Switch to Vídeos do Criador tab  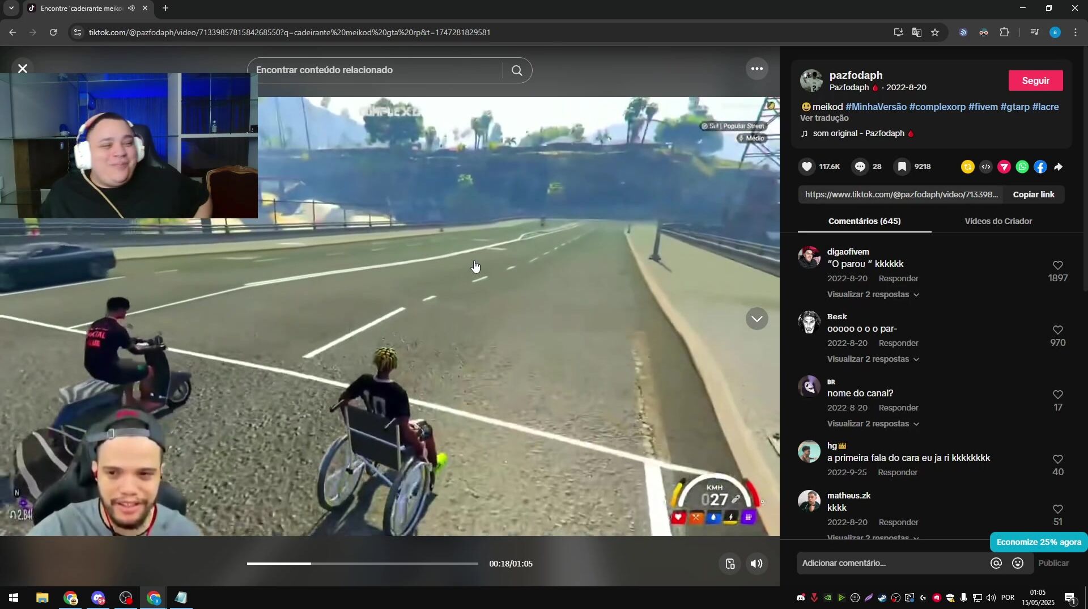998,221
